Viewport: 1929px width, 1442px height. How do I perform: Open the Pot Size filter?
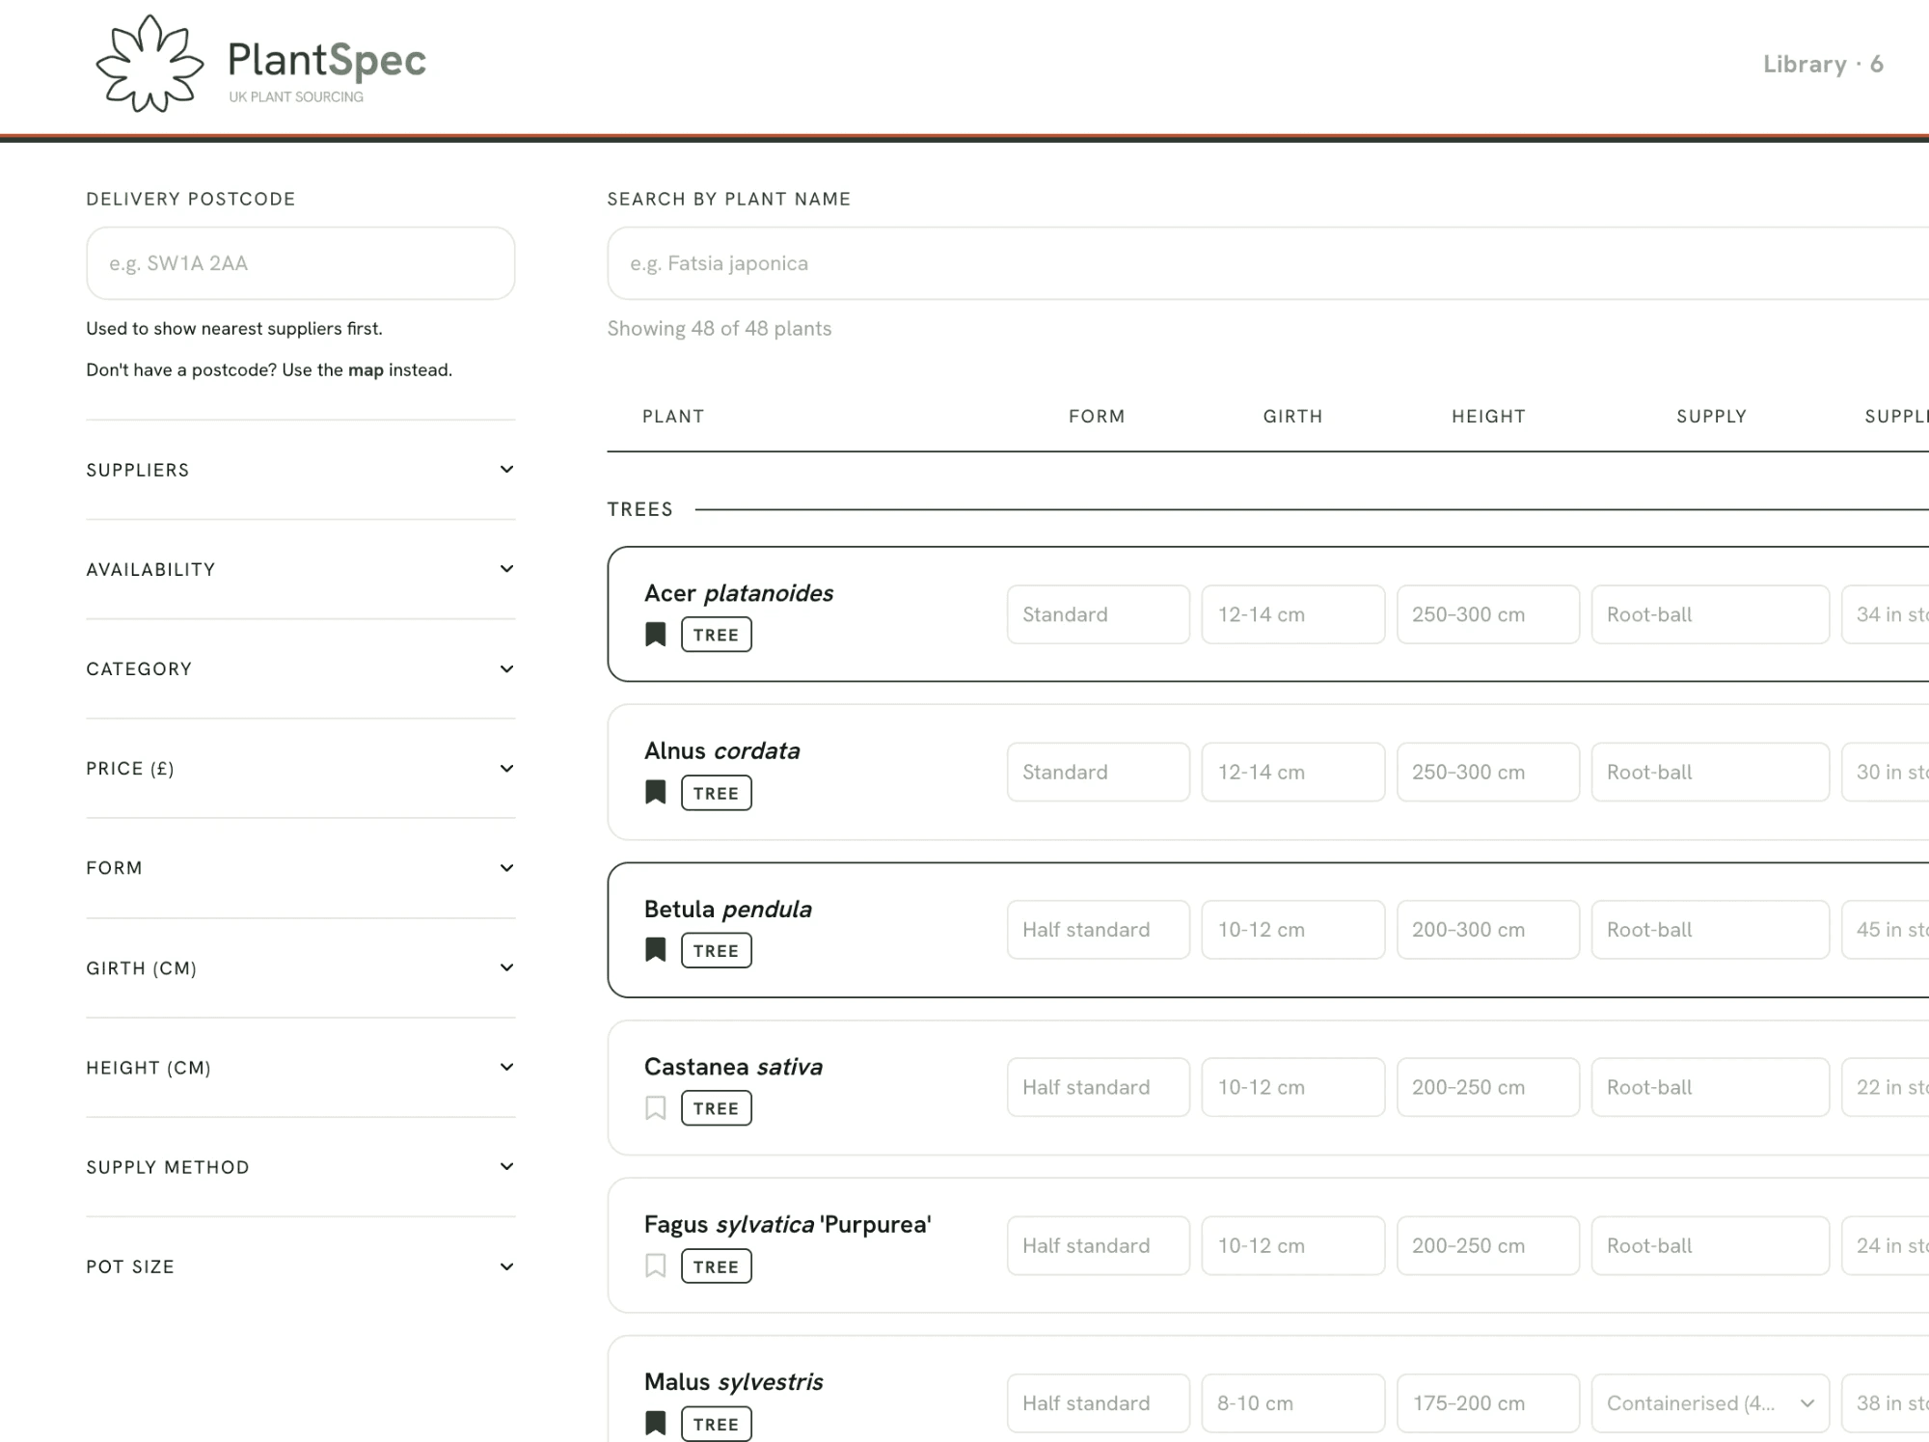[301, 1266]
